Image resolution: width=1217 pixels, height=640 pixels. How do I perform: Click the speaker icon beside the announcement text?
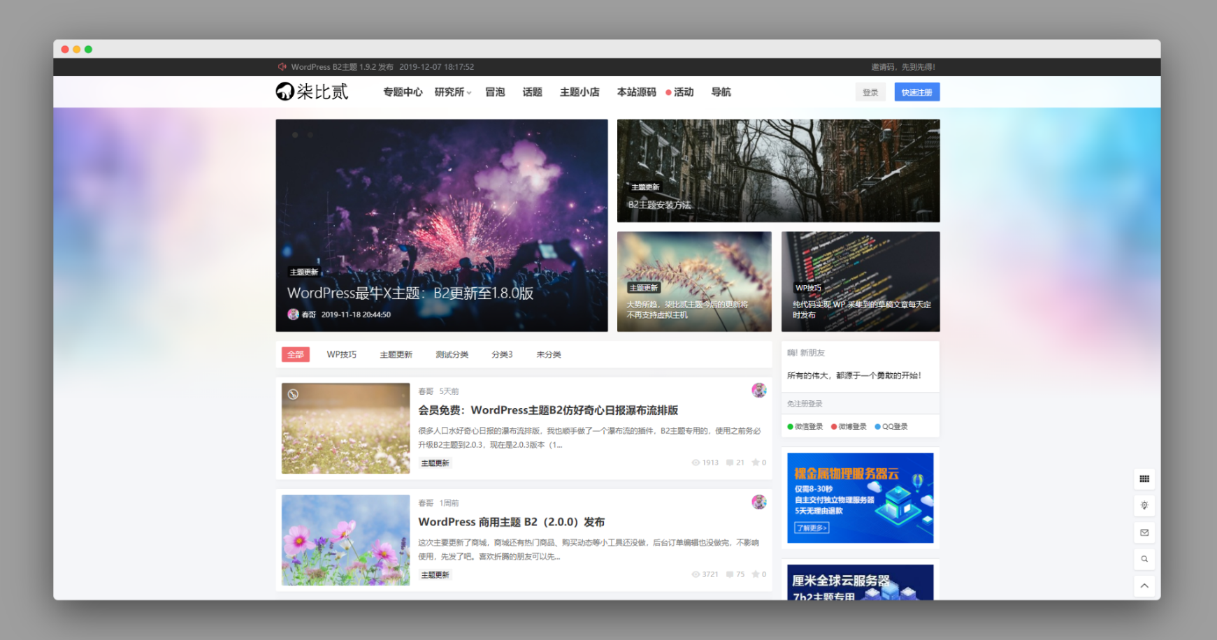pos(282,66)
